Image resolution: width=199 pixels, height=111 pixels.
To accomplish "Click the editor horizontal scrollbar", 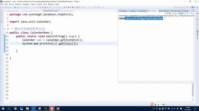I will point(100,102).
